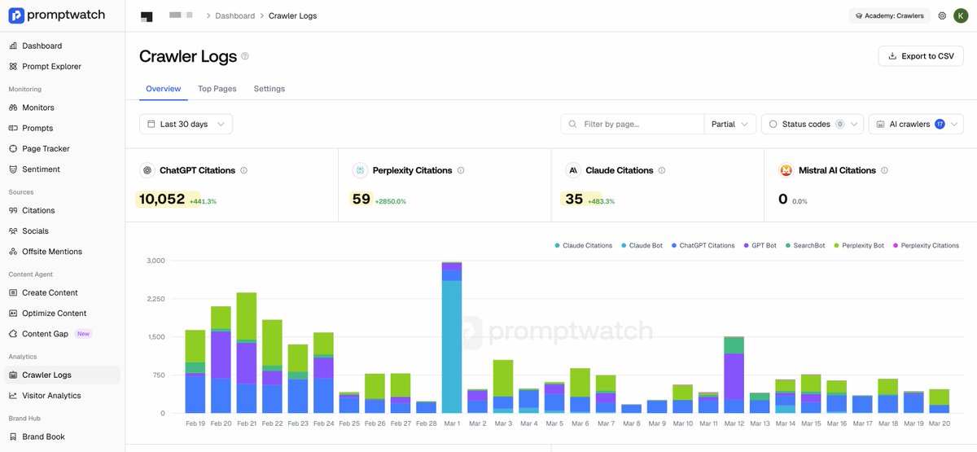The height and width of the screenshot is (452, 977).
Task: Click the Perplexity logo icon
Action: tap(360, 170)
